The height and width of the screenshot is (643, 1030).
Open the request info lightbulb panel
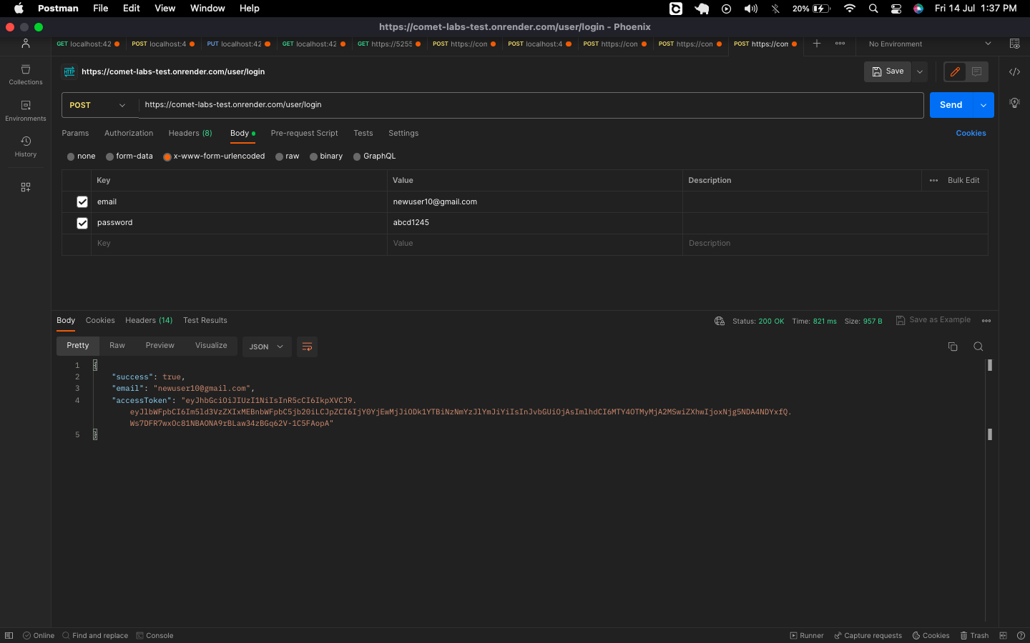(1014, 103)
